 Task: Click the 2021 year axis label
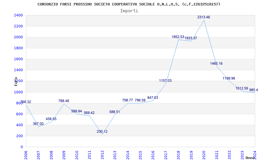pos(217,155)
